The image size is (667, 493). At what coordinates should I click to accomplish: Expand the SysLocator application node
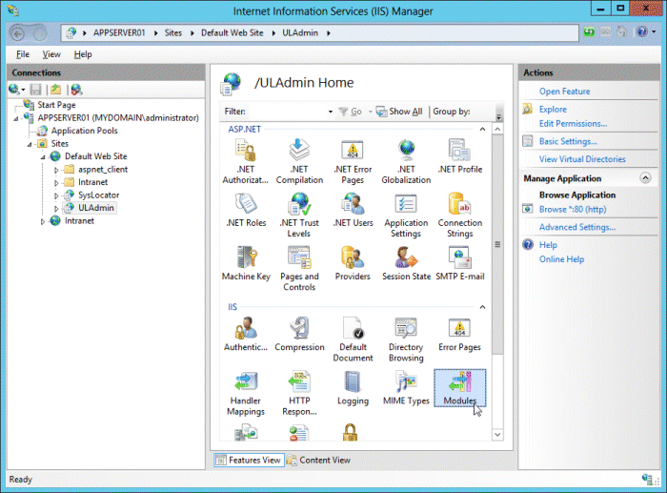[56, 195]
